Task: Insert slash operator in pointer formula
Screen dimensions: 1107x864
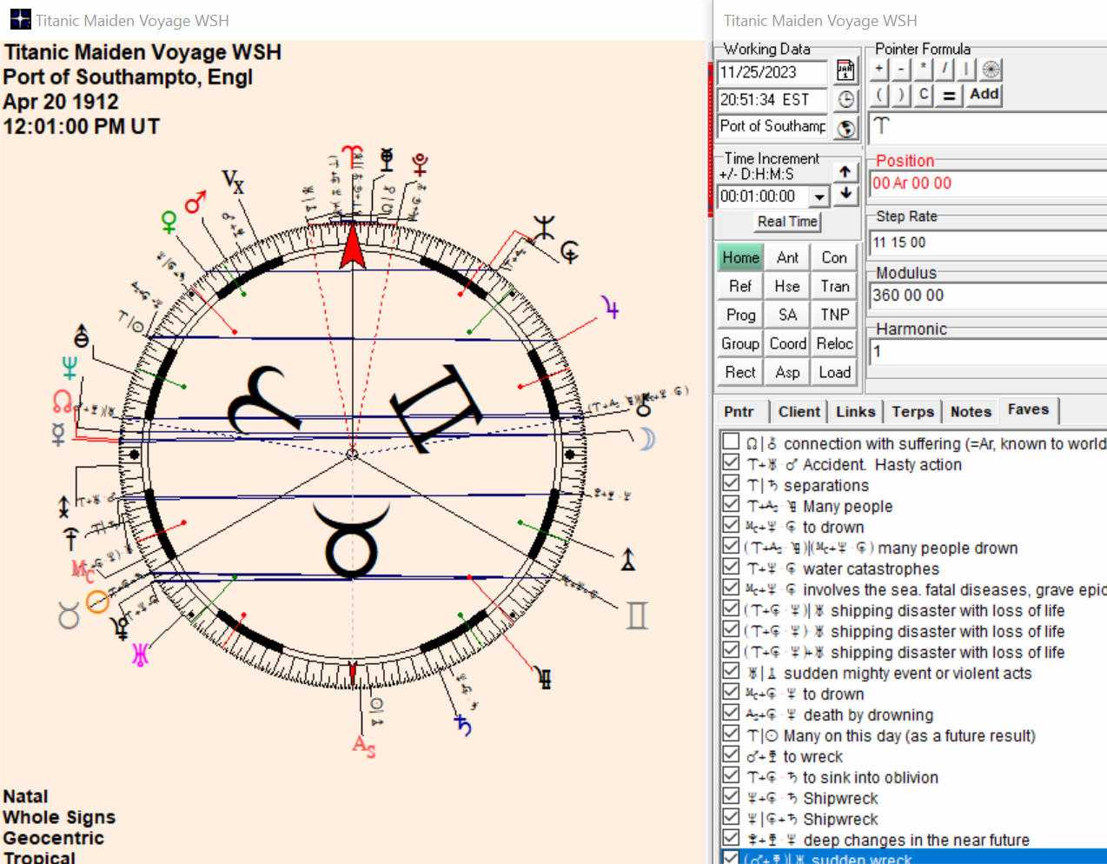Action: 945,69
